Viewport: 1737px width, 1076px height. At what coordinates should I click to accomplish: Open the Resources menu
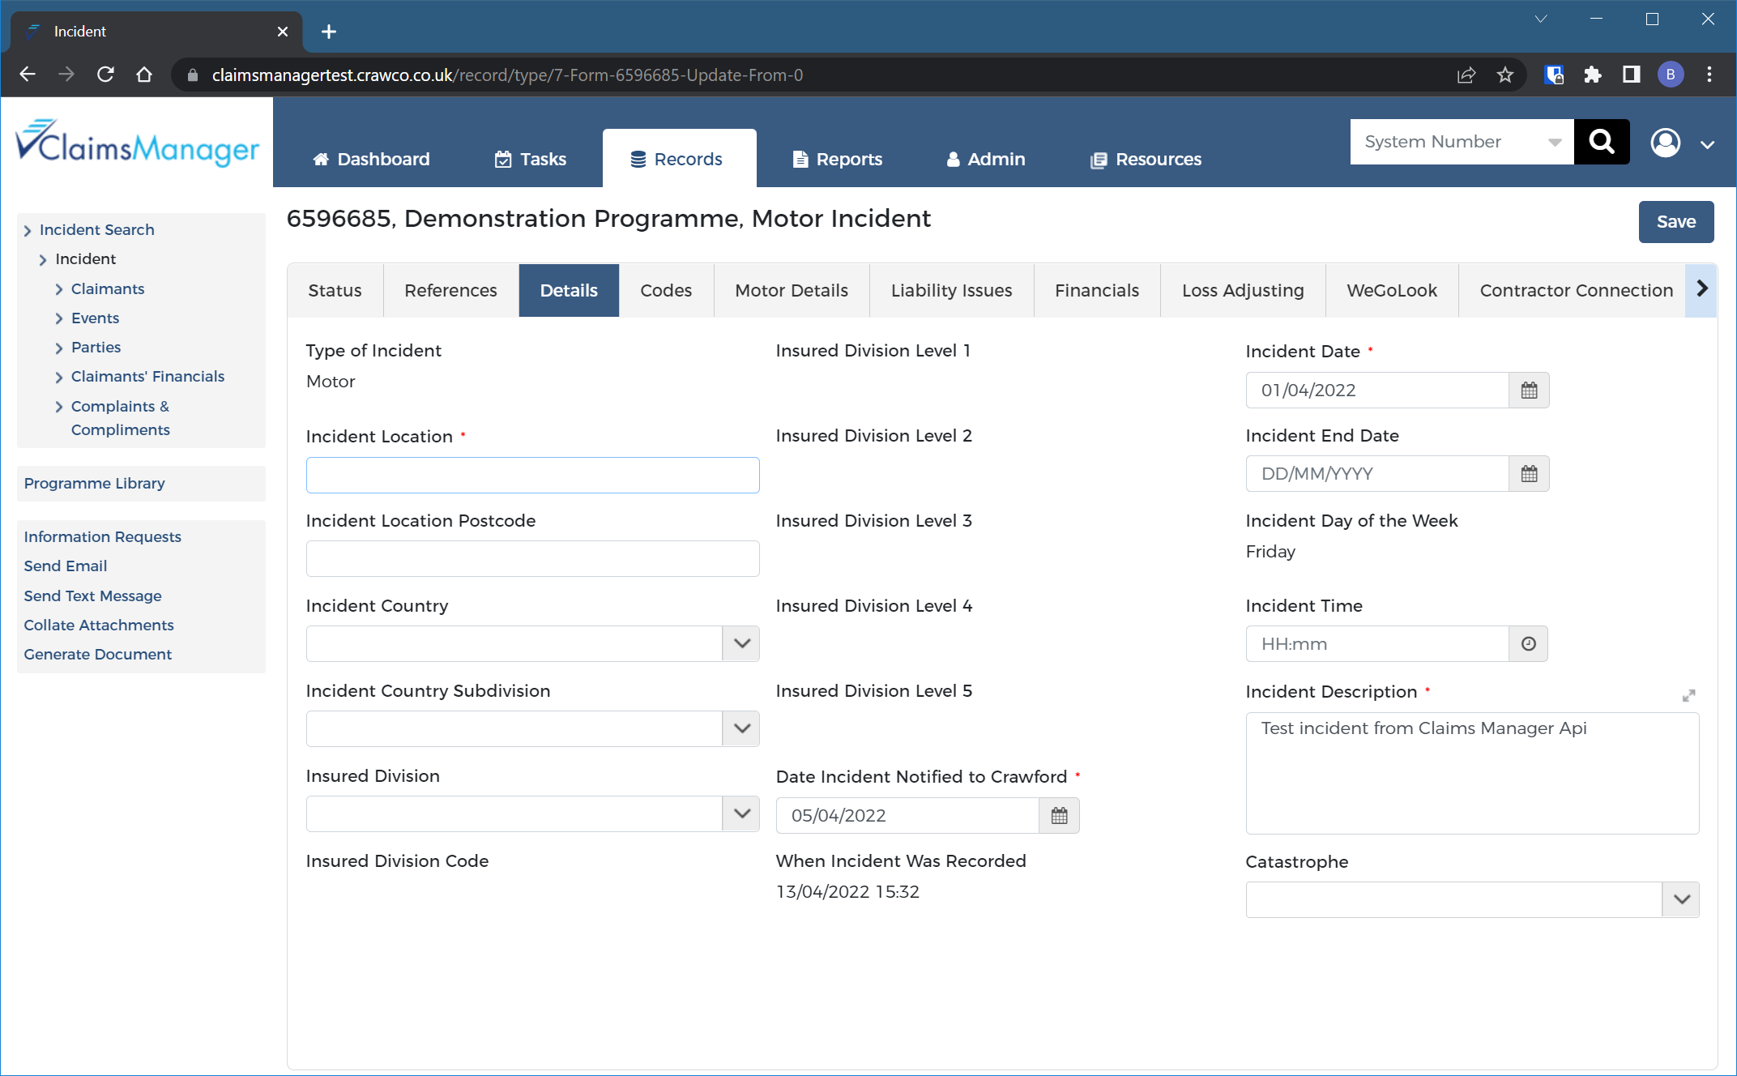[1146, 160]
